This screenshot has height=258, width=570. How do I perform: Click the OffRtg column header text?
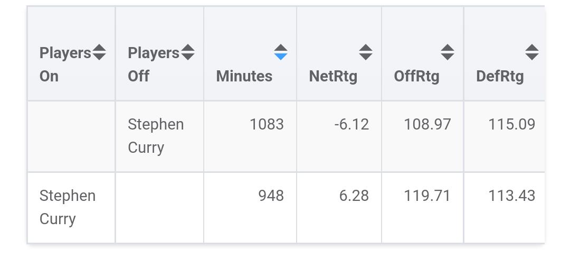coord(416,76)
